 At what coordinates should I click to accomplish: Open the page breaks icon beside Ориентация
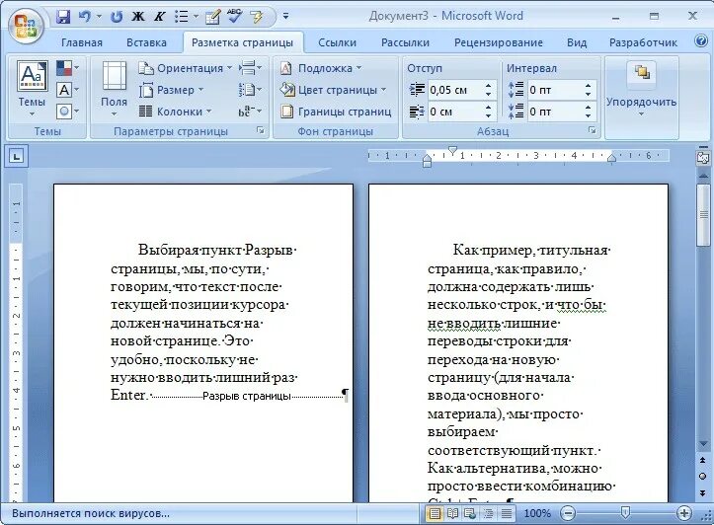coord(250,68)
